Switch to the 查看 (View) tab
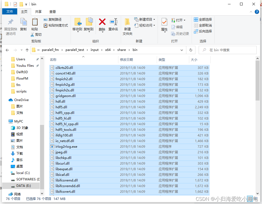 [53, 12]
